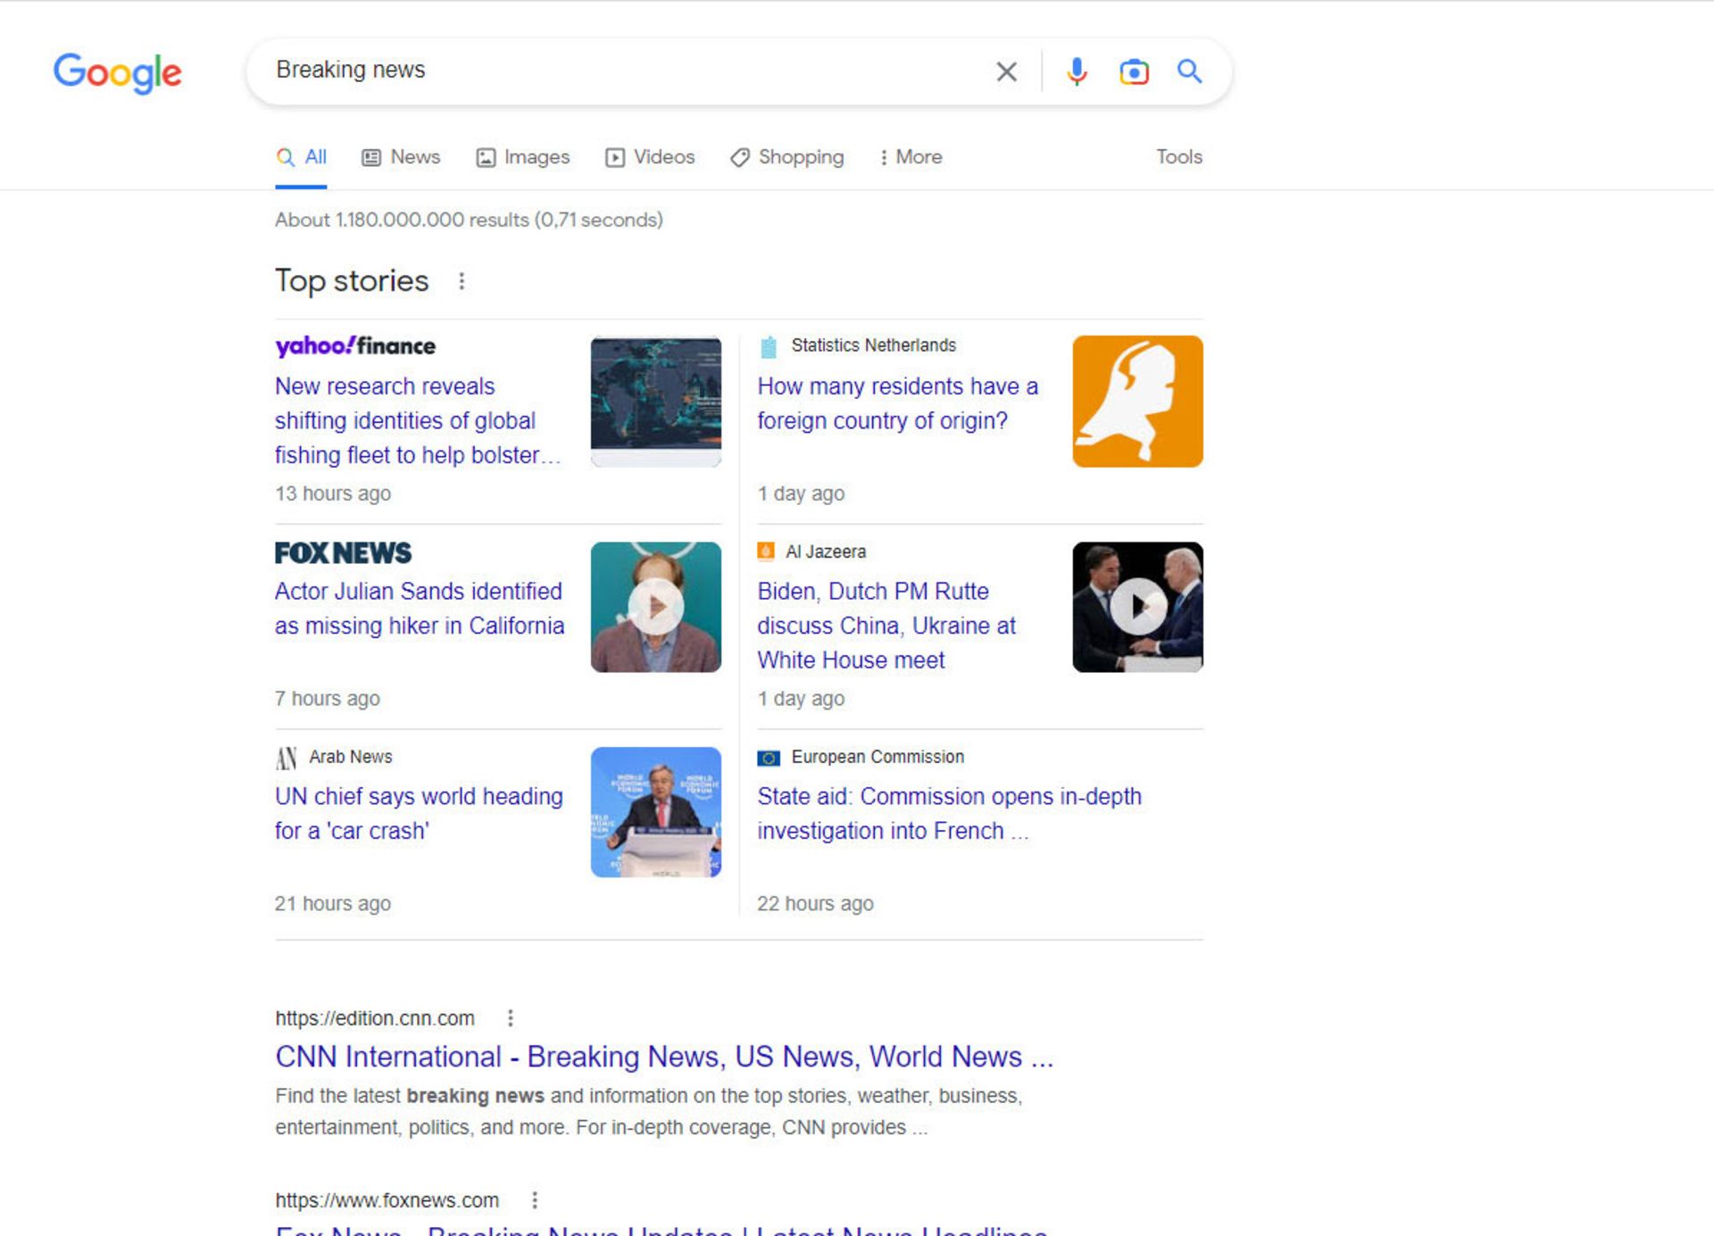Viewport: 1714px width, 1236px height.
Task: Click the Google logo
Action: tap(117, 72)
